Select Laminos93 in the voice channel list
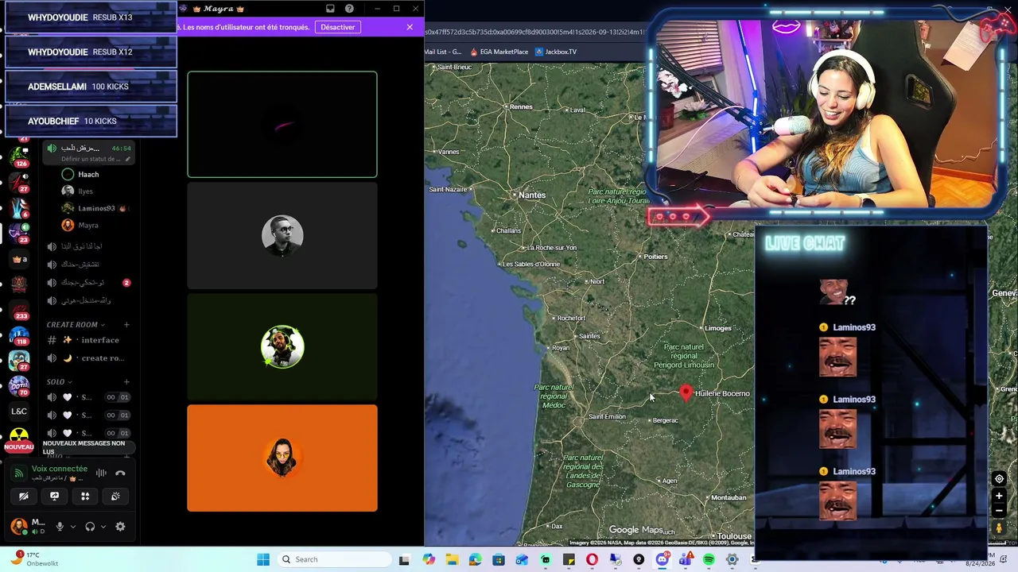 tap(95, 208)
